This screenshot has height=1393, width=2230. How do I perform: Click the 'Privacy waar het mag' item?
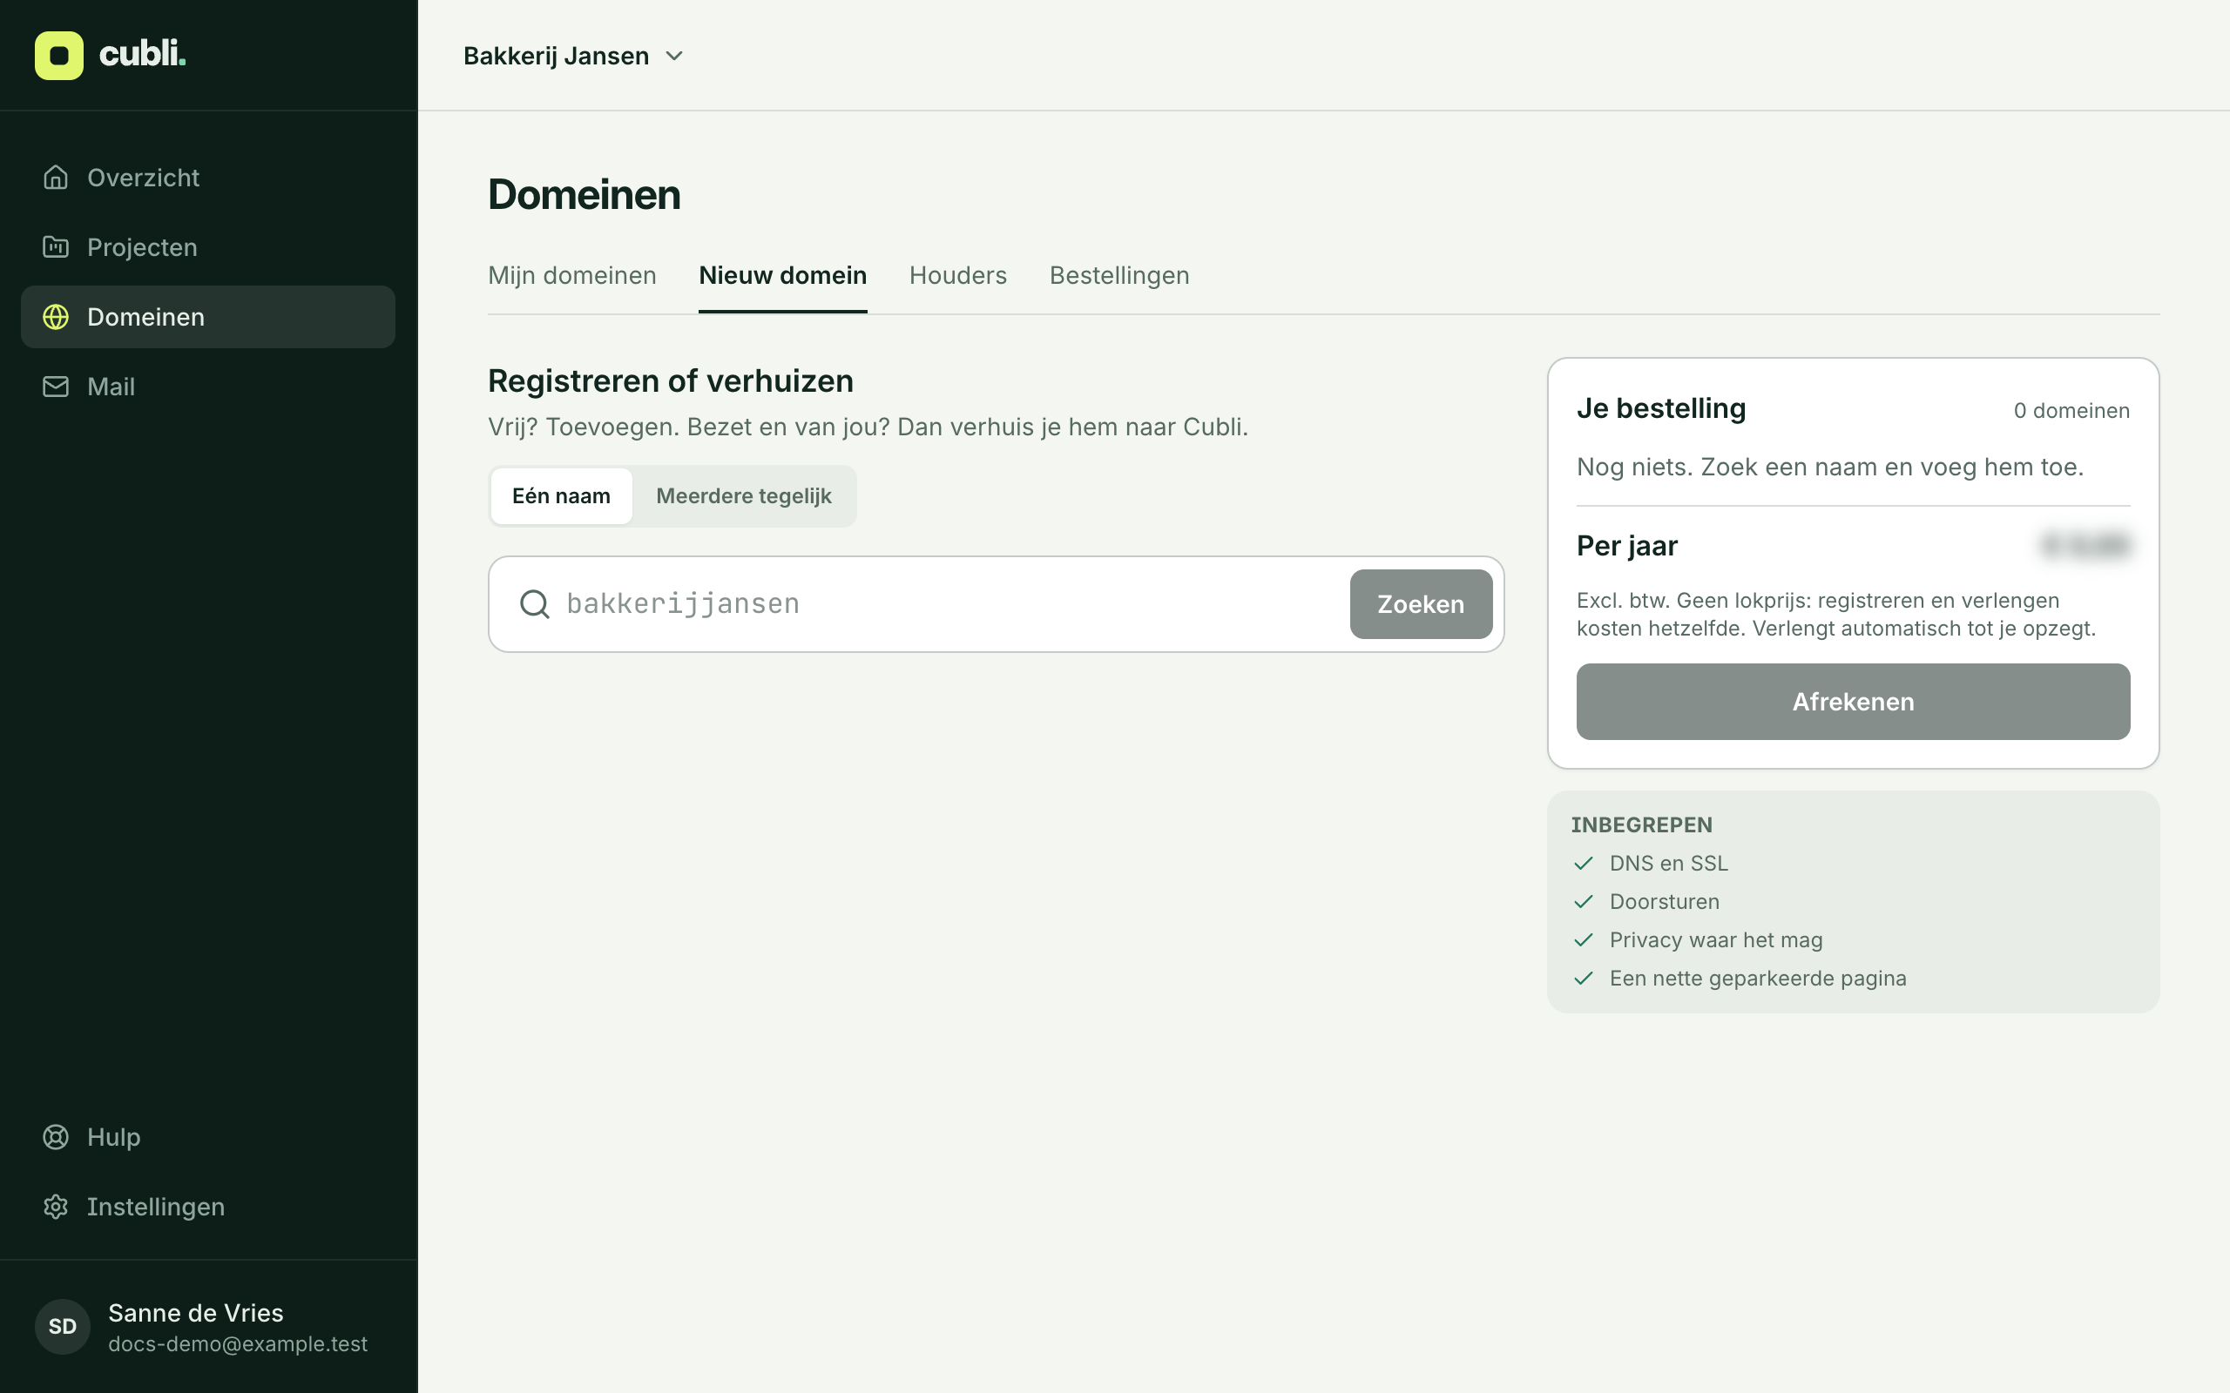pos(1716,940)
